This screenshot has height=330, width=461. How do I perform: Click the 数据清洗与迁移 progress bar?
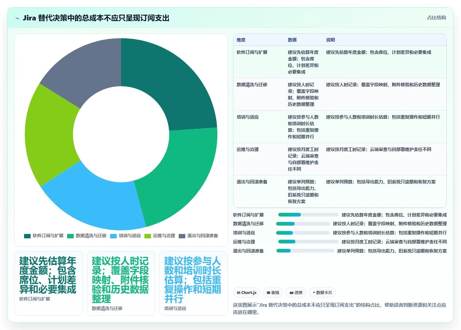click(x=303, y=224)
